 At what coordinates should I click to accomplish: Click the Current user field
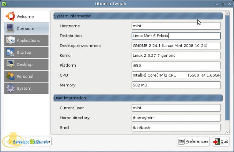point(176,108)
